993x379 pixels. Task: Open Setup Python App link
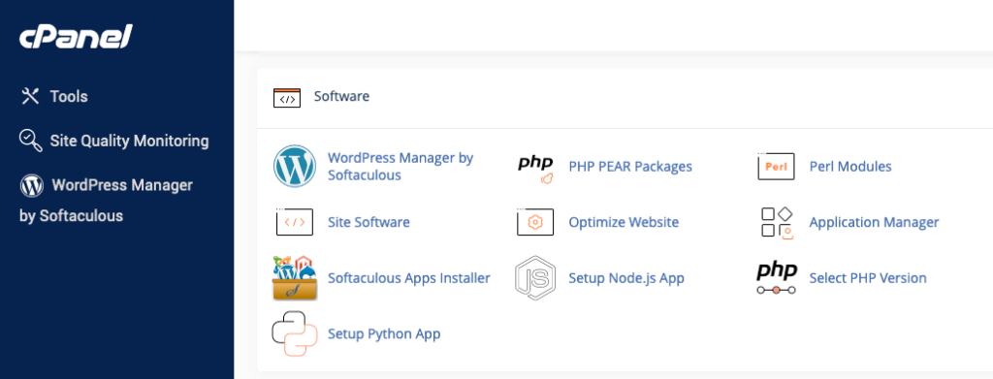384,333
